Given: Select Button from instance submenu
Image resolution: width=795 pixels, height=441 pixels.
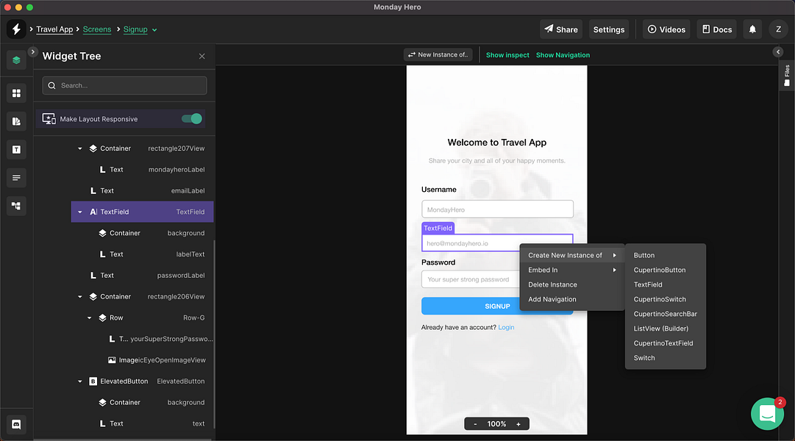Looking at the screenshot, I should click(x=666, y=255).
